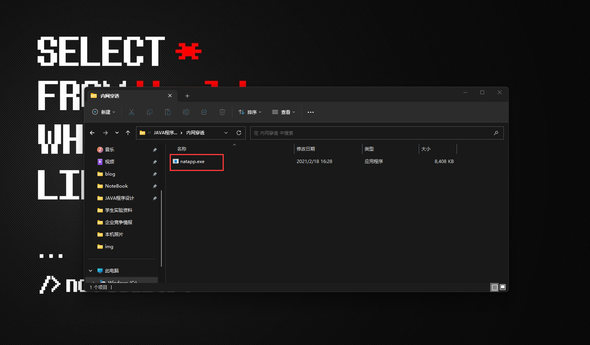The height and width of the screenshot is (345, 590).
Task: Sort files by the 修改日期 column header
Action: [x=306, y=149]
